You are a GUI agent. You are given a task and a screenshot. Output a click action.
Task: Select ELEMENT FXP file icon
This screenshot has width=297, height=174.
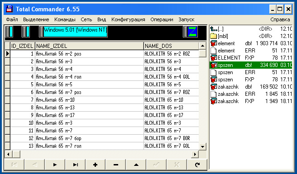click(x=214, y=58)
